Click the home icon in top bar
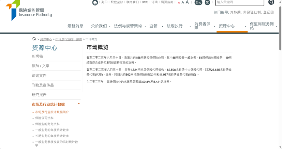 coord(95,3)
